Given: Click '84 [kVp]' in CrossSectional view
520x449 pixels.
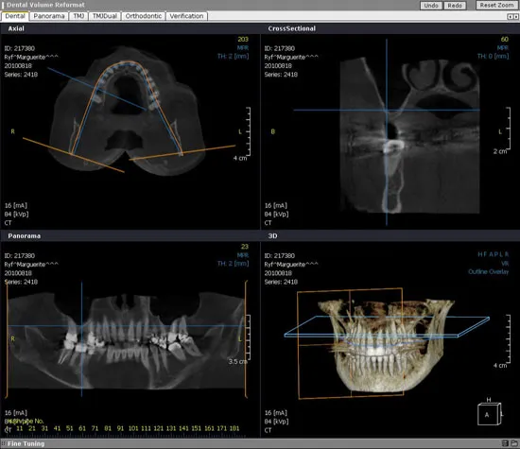Looking at the screenshot, I should coord(277,215).
